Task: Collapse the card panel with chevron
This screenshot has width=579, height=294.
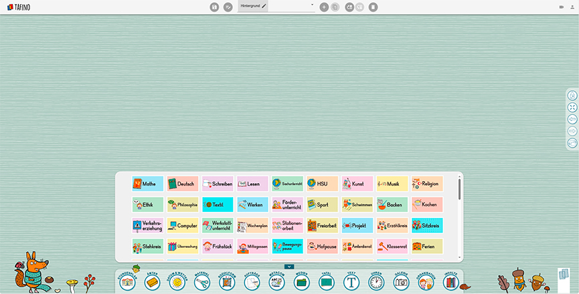Action: (288, 267)
